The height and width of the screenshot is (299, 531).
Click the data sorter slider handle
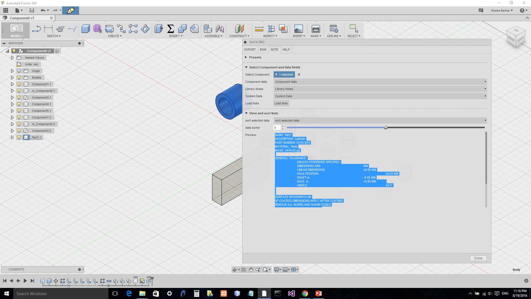point(386,127)
